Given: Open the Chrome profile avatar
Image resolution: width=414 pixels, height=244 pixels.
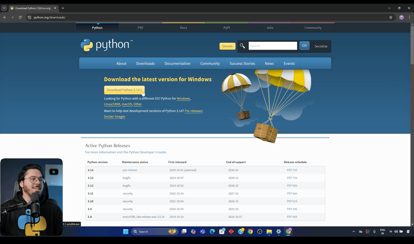Looking at the screenshot, I should click(x=401, y=17).
